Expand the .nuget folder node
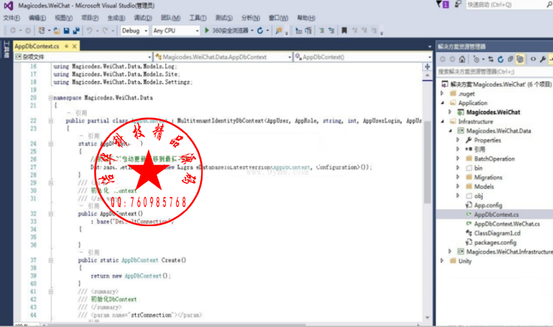This screenshot has height=327, width=553. pos(442,93)
